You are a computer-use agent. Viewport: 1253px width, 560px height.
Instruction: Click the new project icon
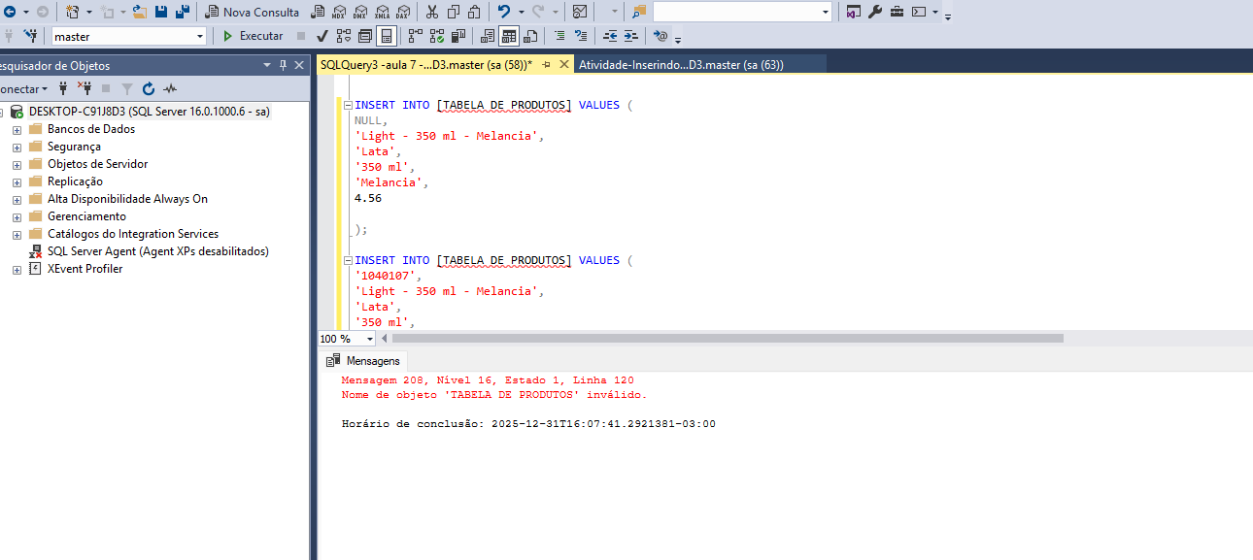coord(73,12)
